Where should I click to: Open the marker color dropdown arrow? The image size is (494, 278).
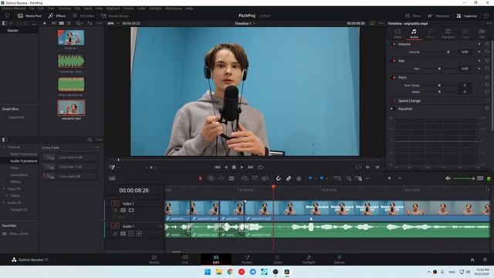point(327,178)
